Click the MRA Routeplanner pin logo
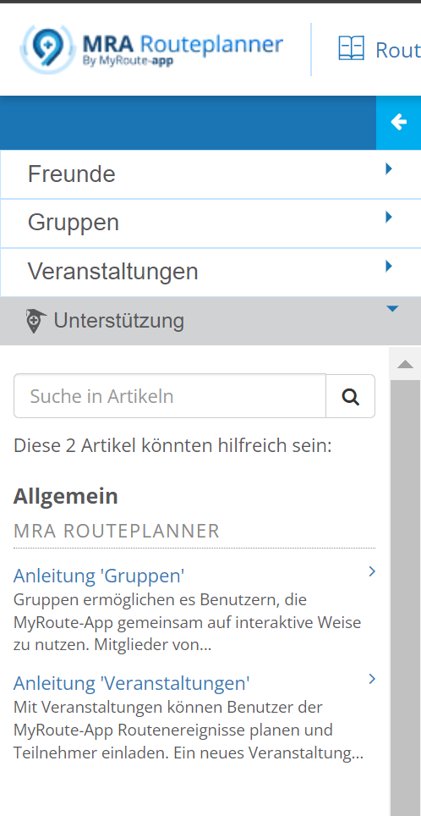 tap(48, 48)
